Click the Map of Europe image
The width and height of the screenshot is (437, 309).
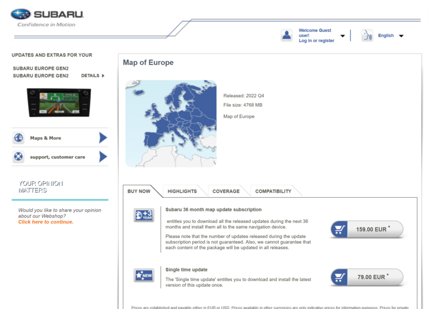click(171, 124)
